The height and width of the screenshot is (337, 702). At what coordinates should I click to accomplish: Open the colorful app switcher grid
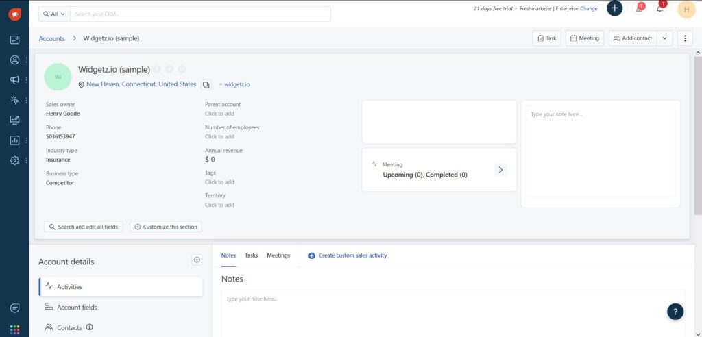(15, 330)
